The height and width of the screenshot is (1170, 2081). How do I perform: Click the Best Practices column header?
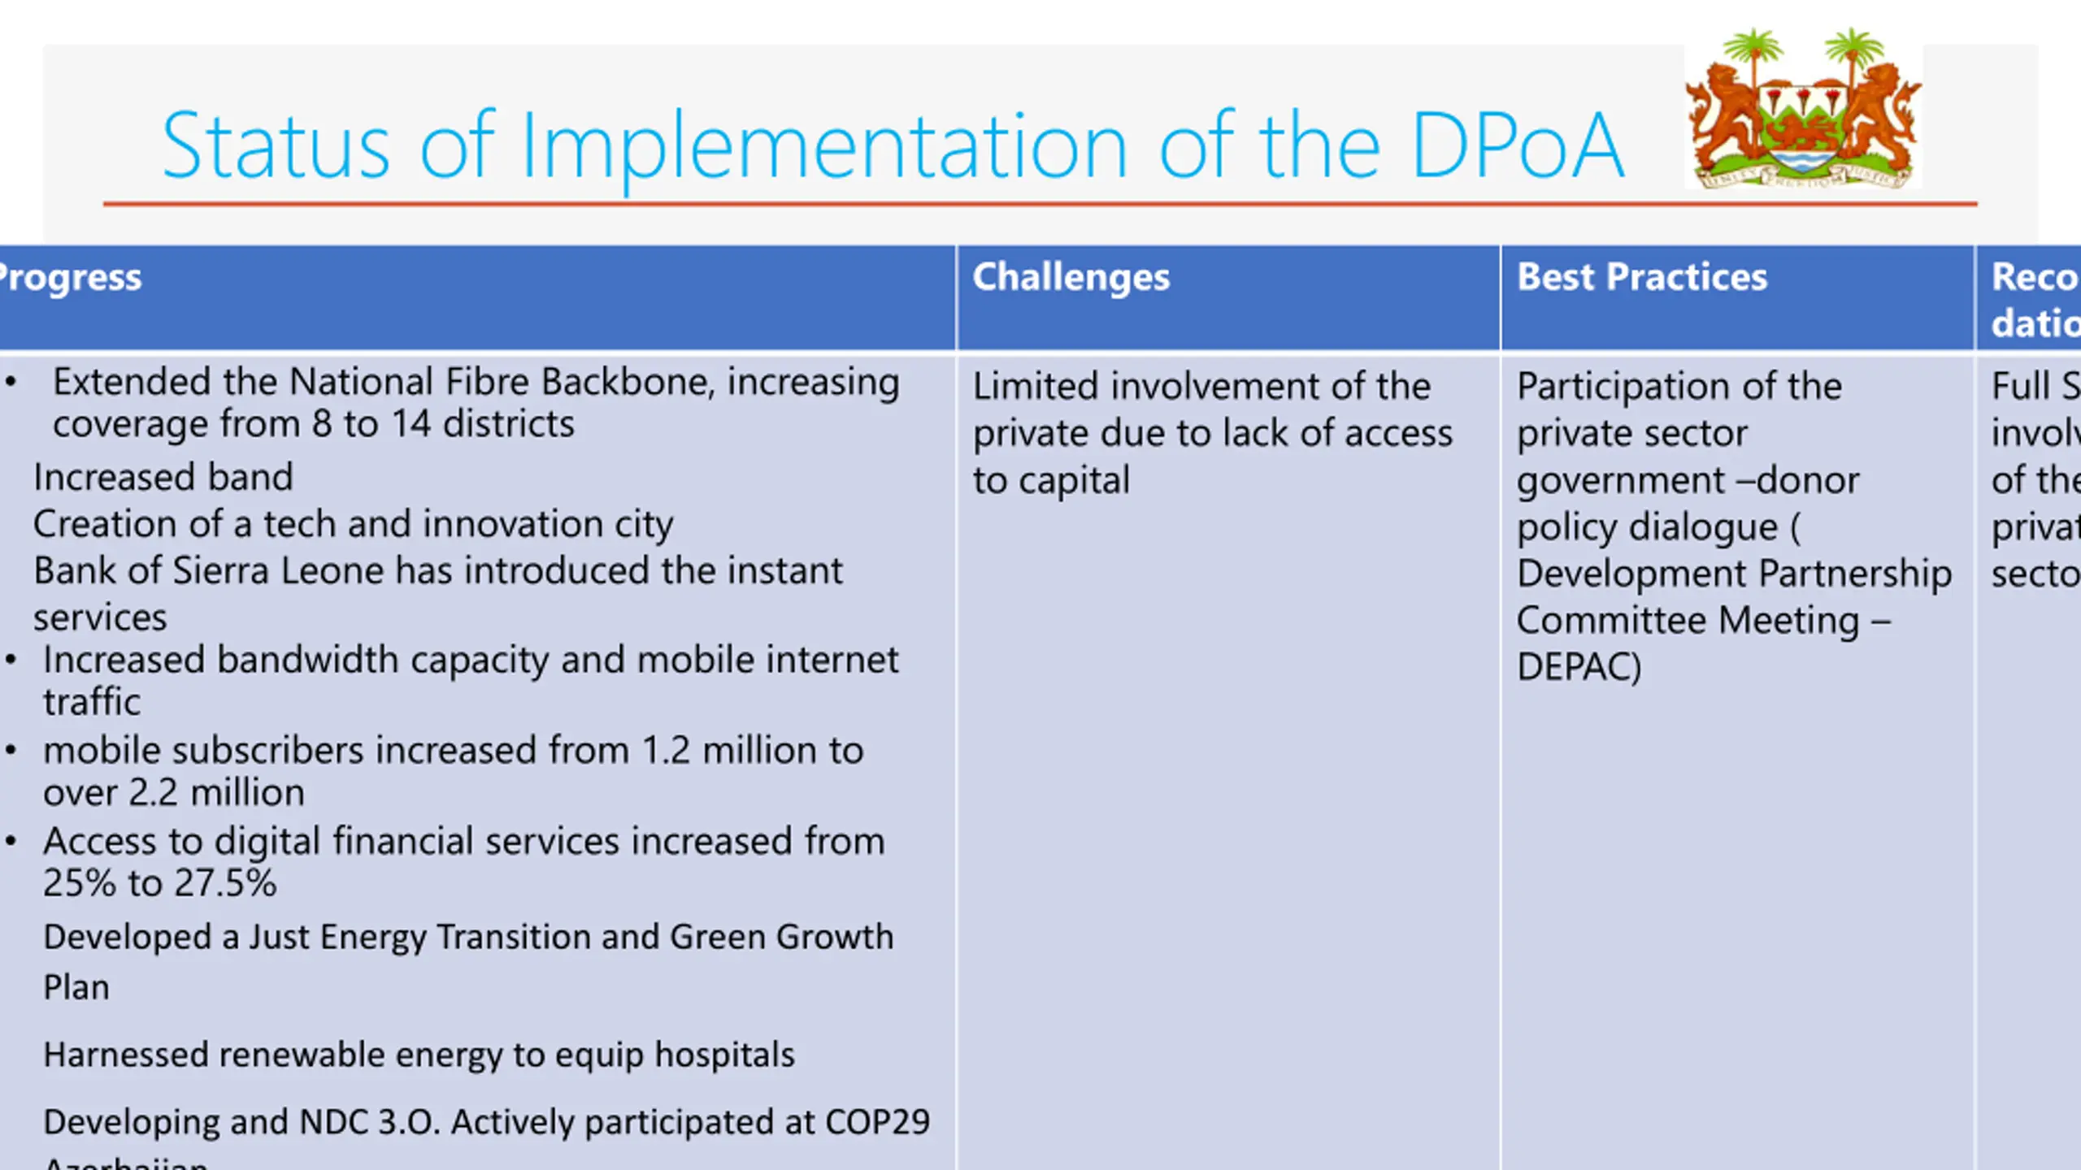pyautogui.click(x=1641, y=279)
